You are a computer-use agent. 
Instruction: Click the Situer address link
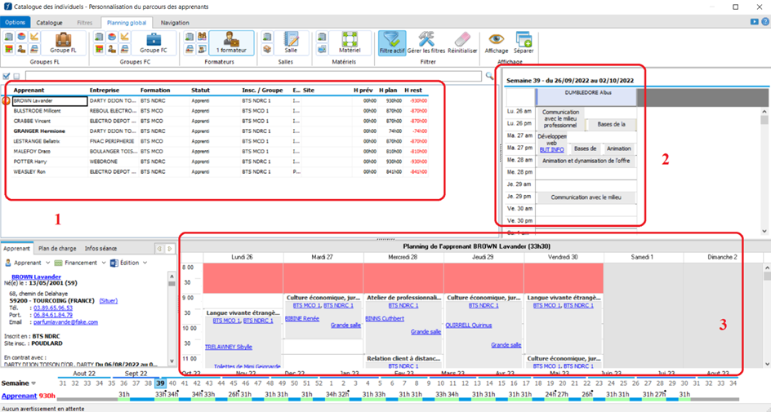108,300
